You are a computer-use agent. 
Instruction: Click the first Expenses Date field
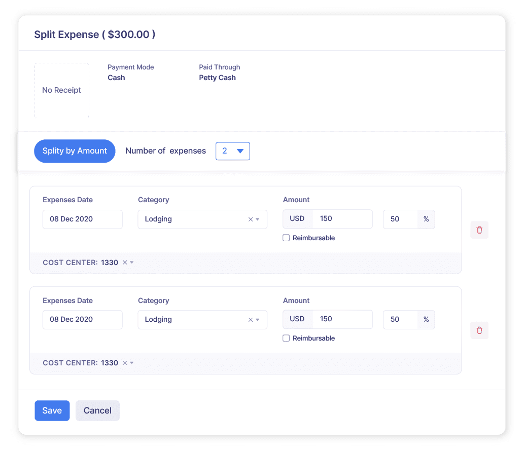(82, 219)
